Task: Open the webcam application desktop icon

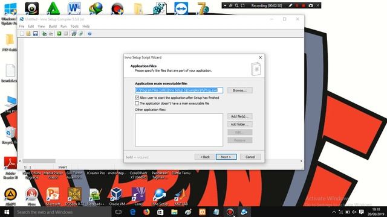Action: coord(32,8)
